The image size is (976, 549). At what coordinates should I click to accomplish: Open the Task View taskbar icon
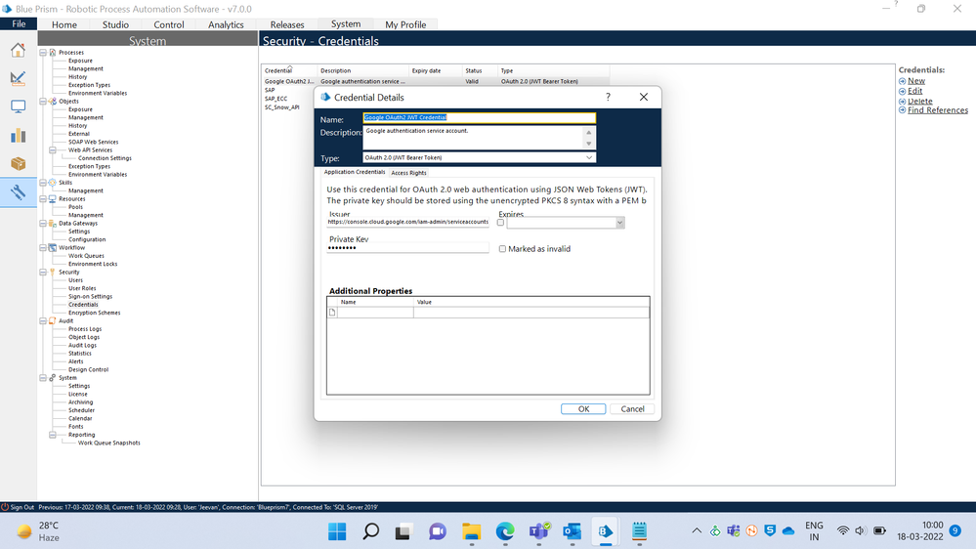(x=403, y=531)
